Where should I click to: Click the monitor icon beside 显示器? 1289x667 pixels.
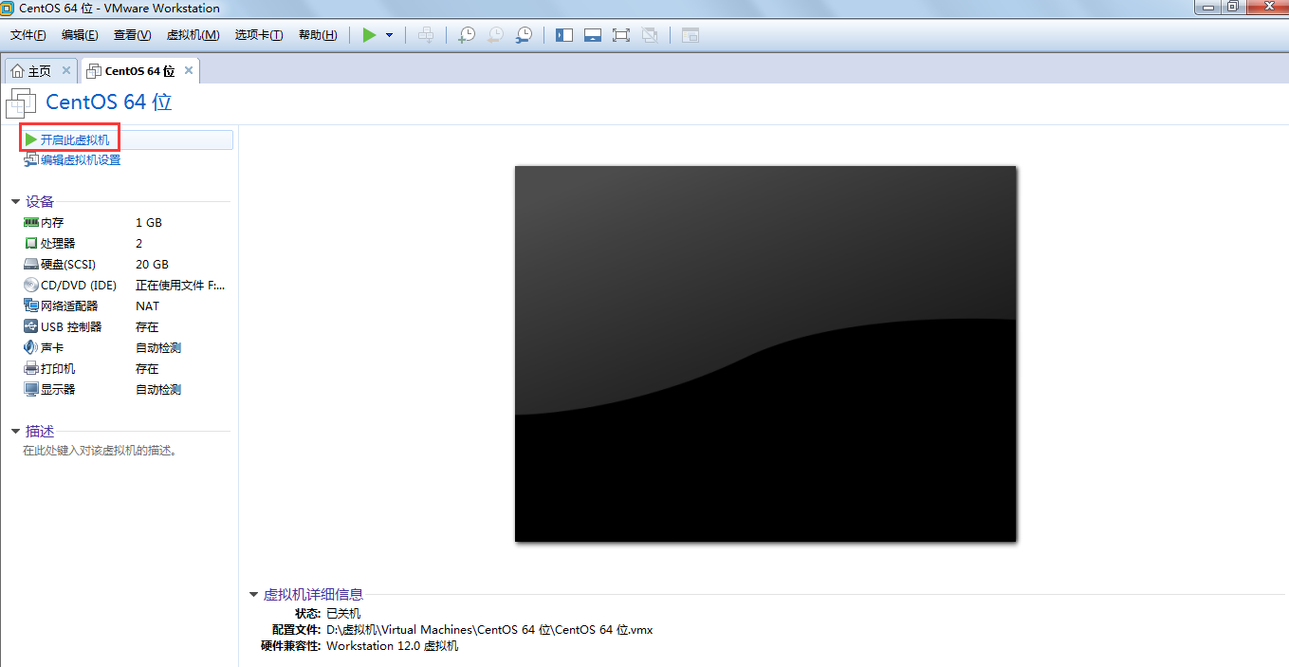click(31, 389)
